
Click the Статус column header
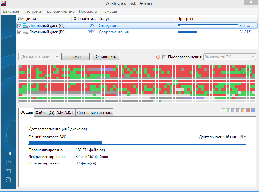pos(104,19)
